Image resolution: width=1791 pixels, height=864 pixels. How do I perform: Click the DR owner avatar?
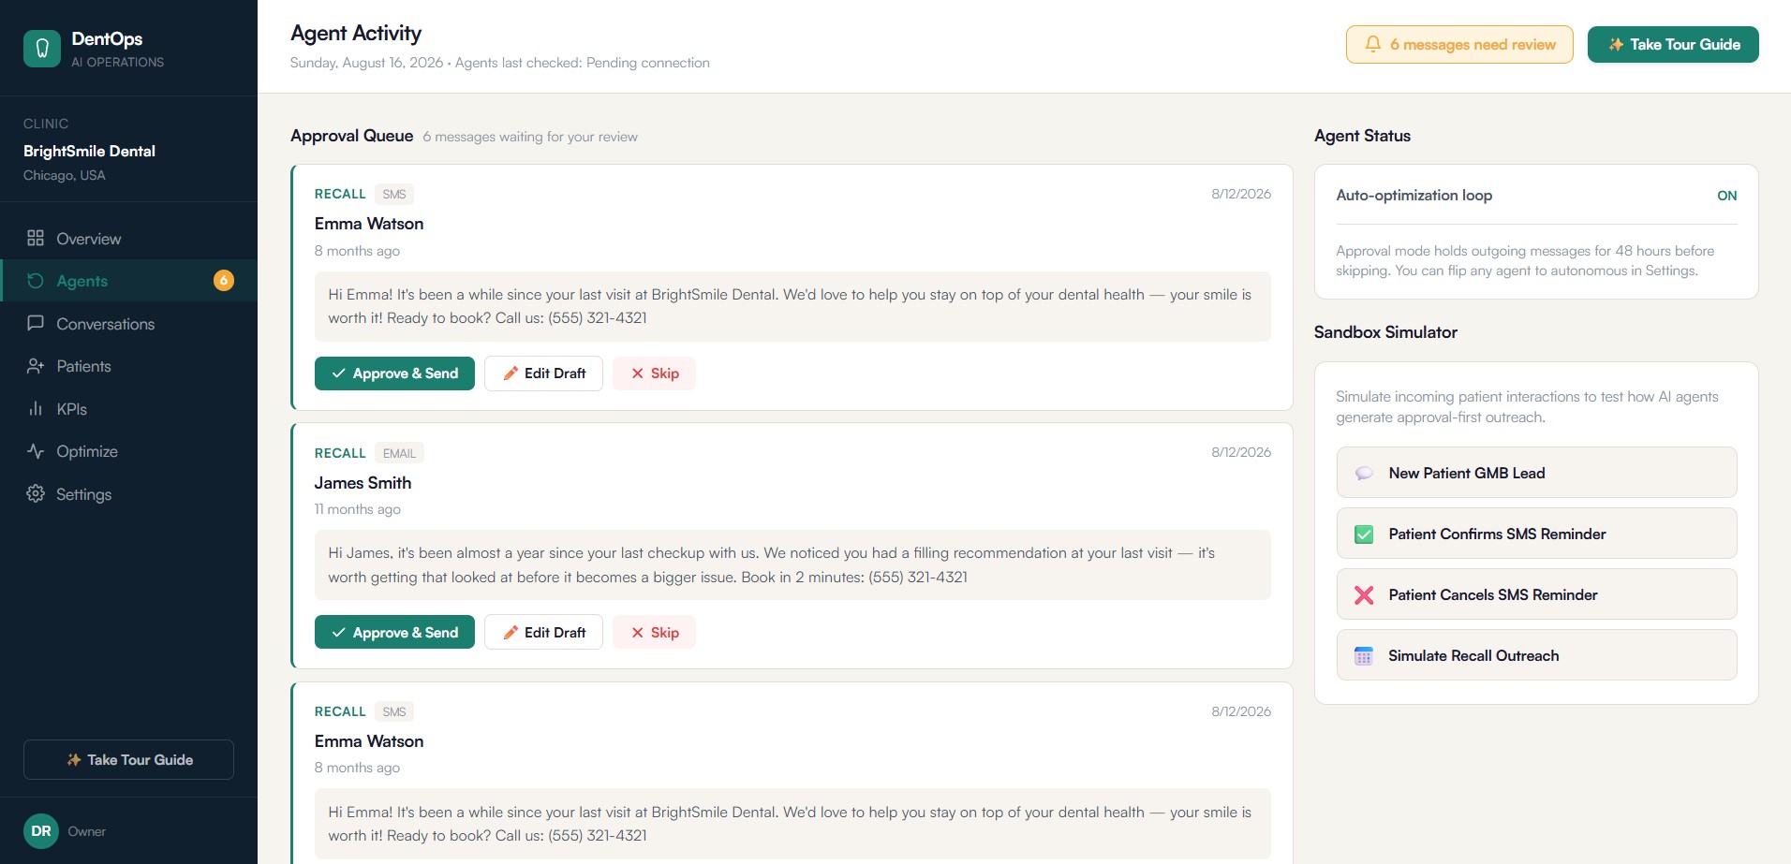pos(41,831)
